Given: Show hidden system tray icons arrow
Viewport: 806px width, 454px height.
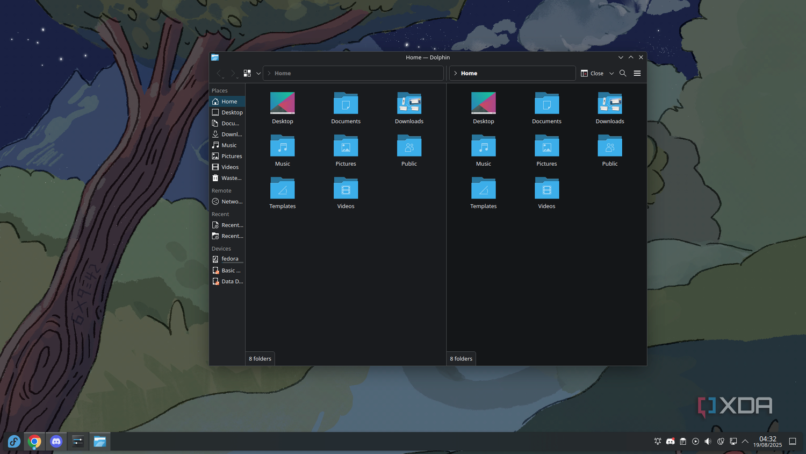Looking at the screenshot, I should pos(745,442).
